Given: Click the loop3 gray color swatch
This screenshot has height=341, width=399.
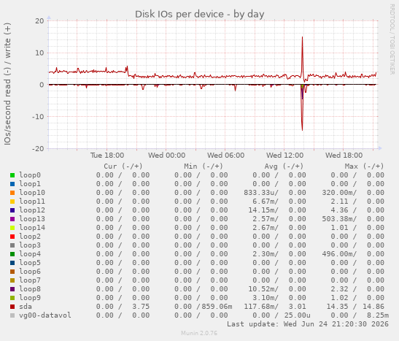Looking at the screenshot, I should pos(12,245).
